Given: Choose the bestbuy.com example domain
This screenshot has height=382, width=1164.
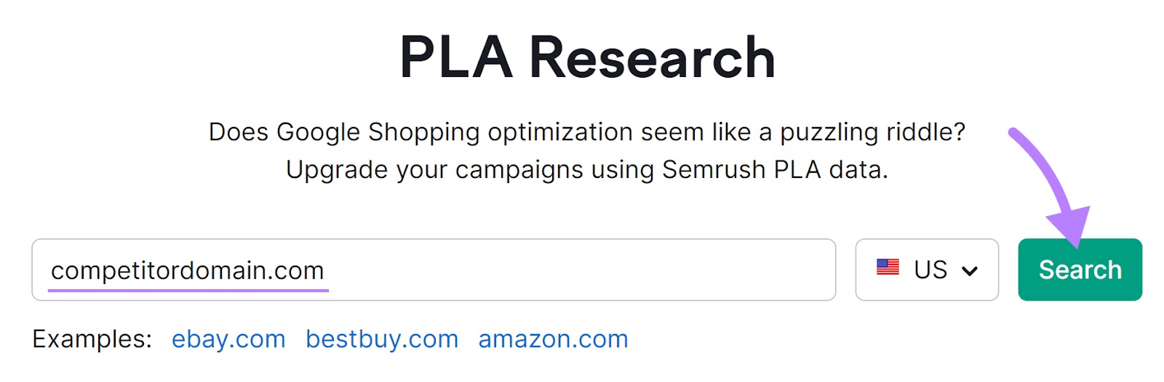Looking at the screenshot, I should coord(382,339).
